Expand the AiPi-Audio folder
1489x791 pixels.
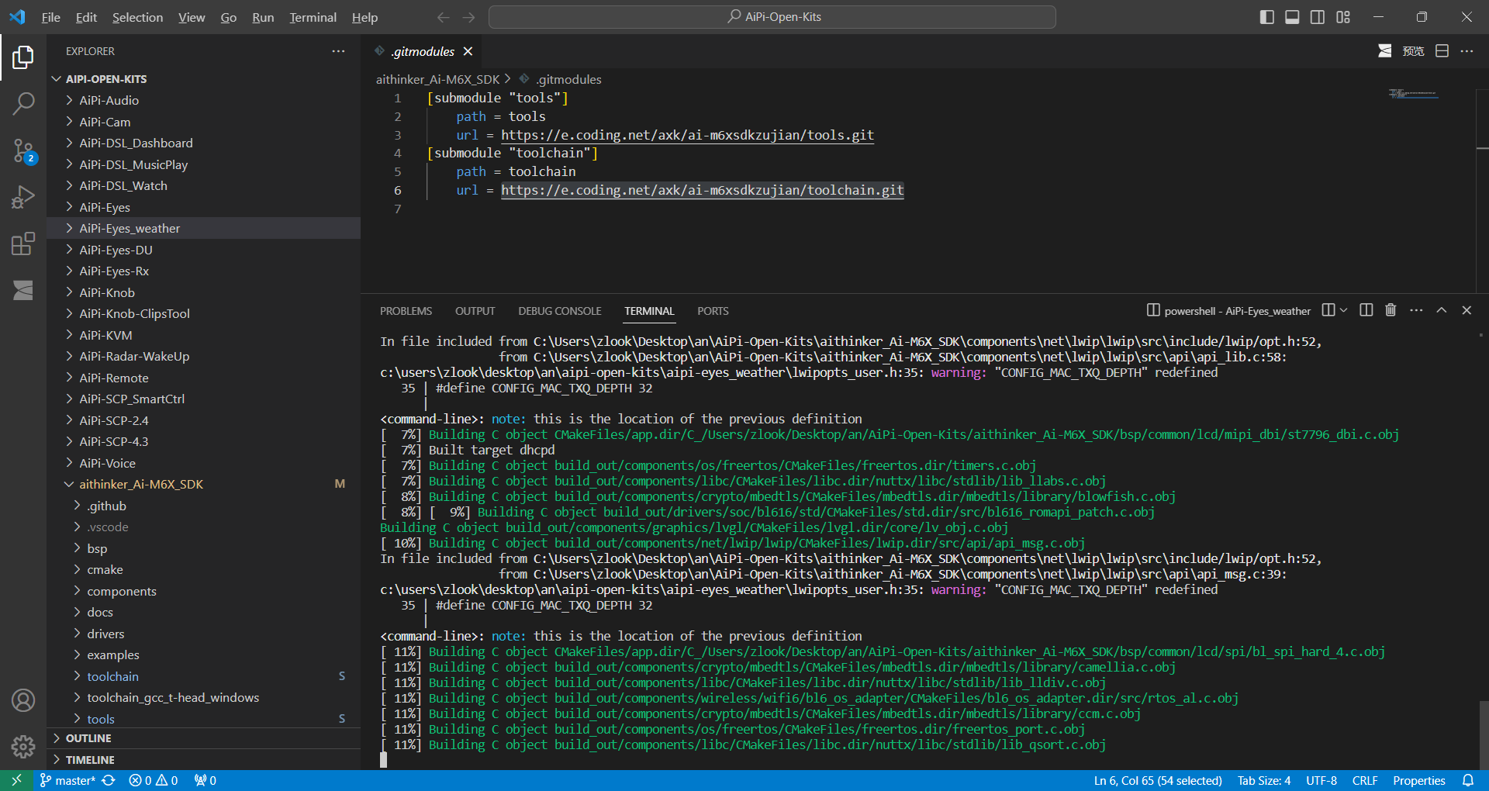pyautogui.click(x=203, y=101)
